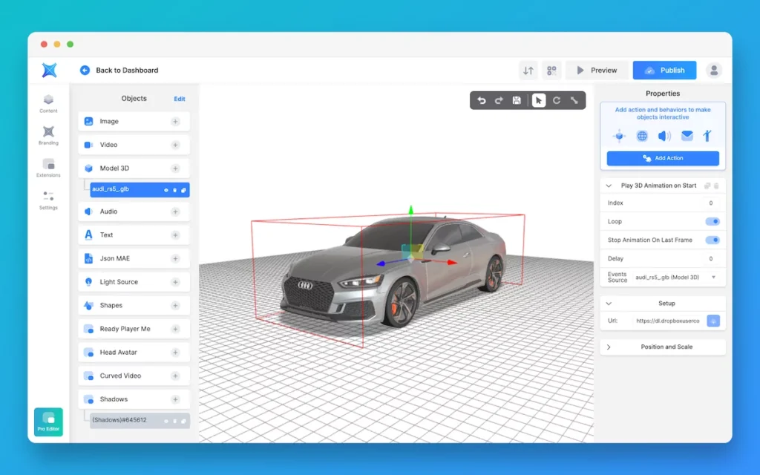Click the globe action icon in Properties
Viewport: 760px width, 475px height.
[x=642, y=136]
